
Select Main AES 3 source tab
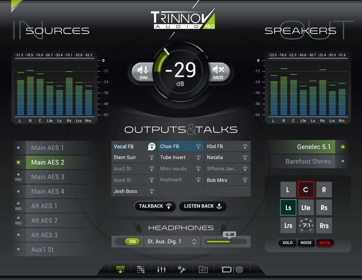(61, 177)
